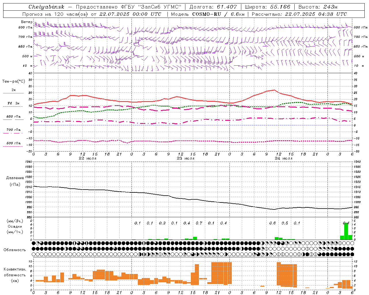The height and width of the screenshot is (295, 369).
Task: Click the 700 гПа temperature legend entry
Action: pyautogui.click(x=13, y=130)
